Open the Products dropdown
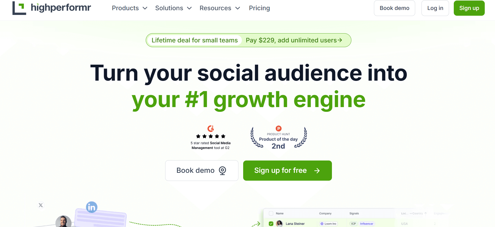Viewport: 495px width, 227px height. coord(125,8)
